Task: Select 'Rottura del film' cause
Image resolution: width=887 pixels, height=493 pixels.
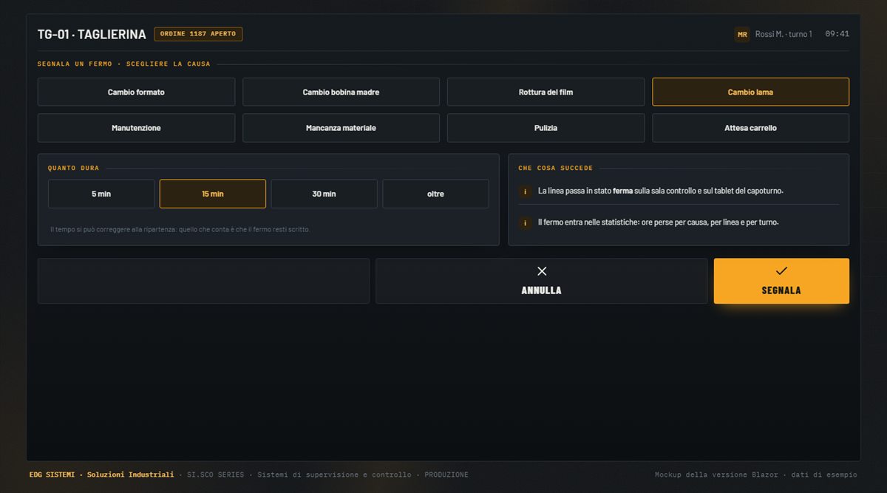Action: (546, 92)
